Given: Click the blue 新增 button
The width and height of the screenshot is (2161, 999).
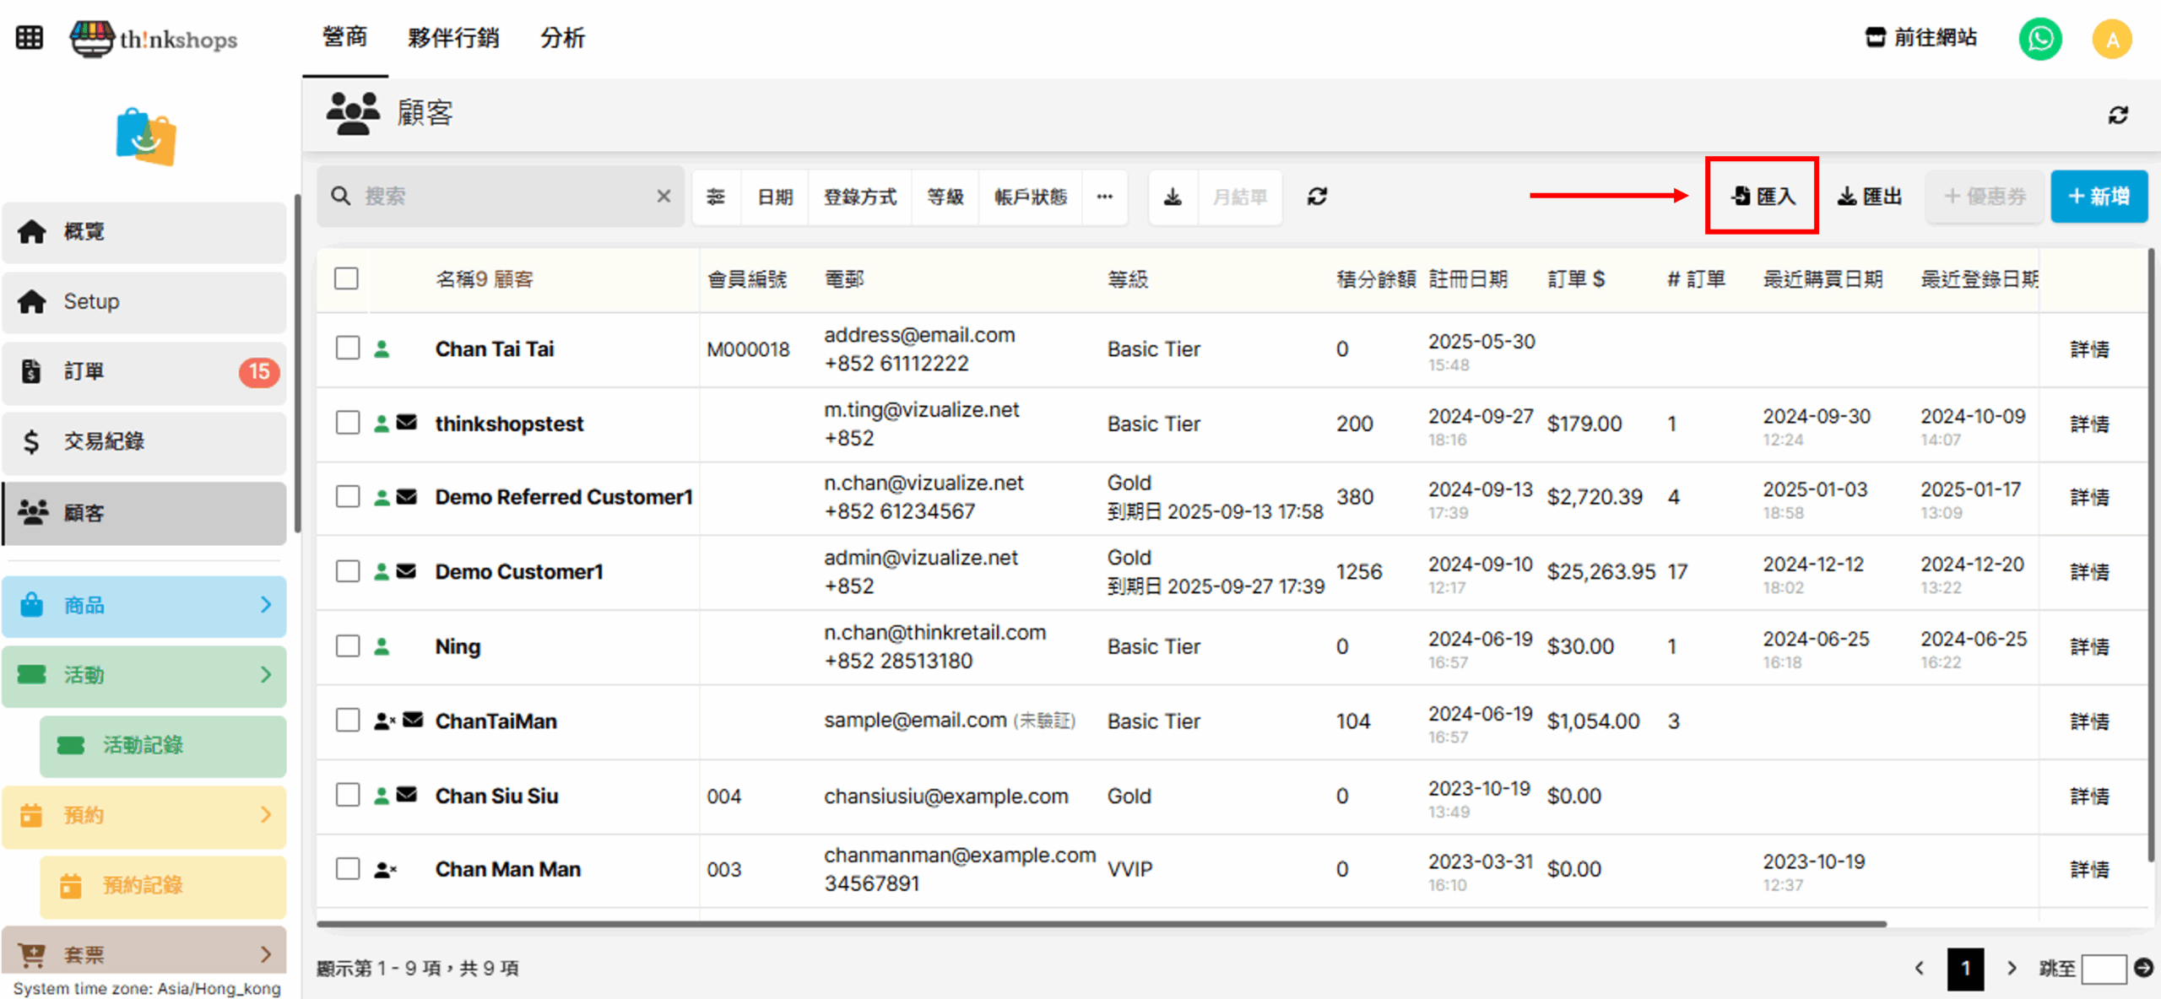Looking at the screenshot, I should [x=2099, y=197].
